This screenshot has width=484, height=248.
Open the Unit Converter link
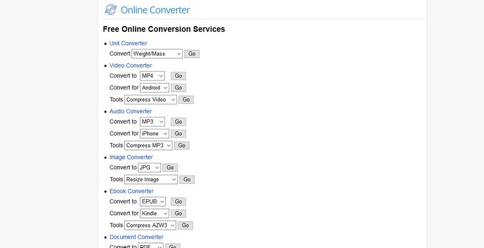tap(128, 43)
